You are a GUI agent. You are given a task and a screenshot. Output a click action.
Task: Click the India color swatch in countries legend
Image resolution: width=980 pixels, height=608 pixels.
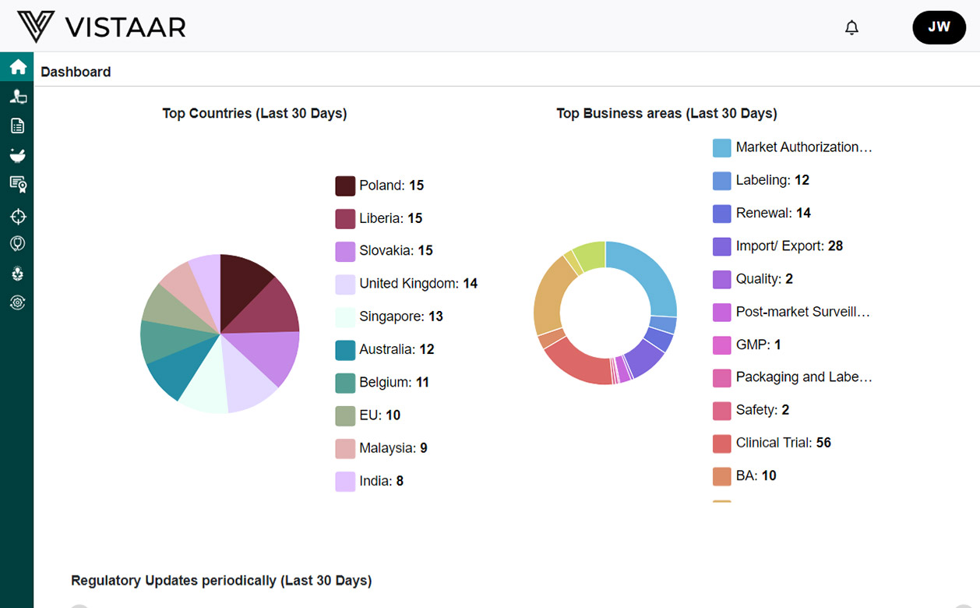coord(344,482)
